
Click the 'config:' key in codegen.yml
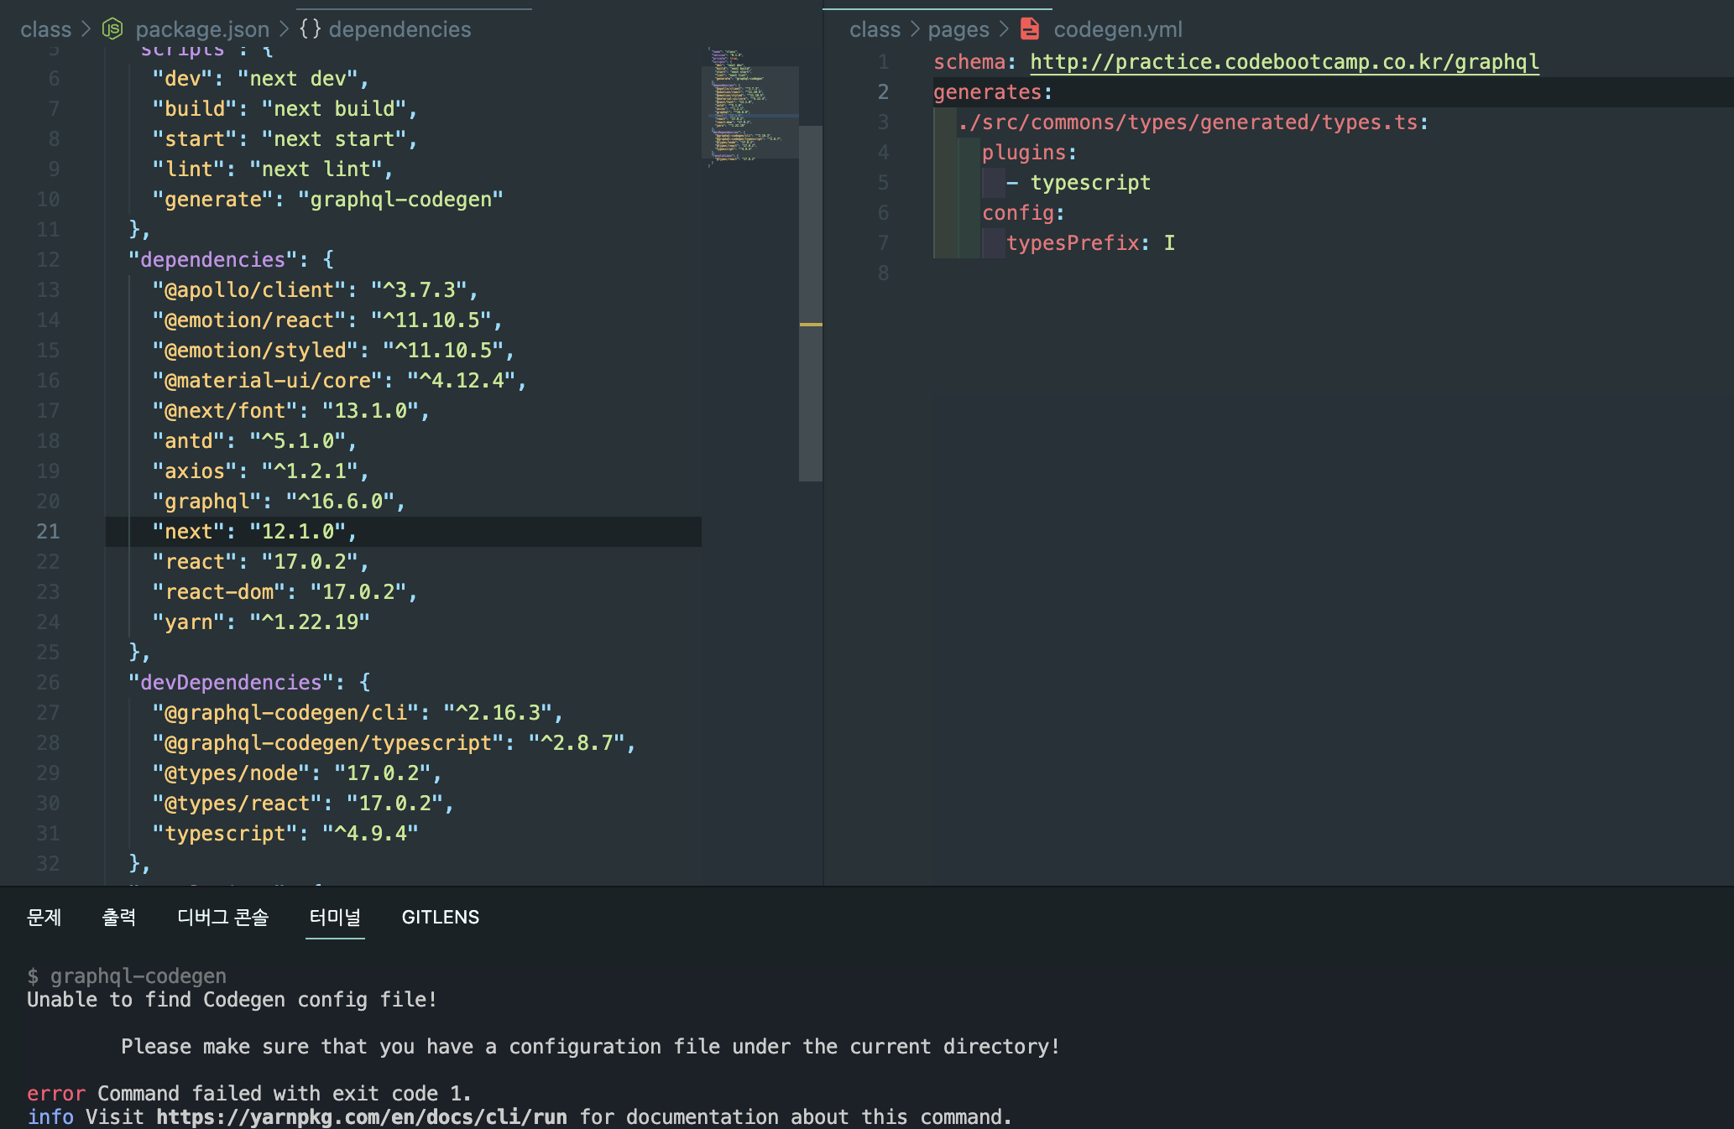(1024, 213)
